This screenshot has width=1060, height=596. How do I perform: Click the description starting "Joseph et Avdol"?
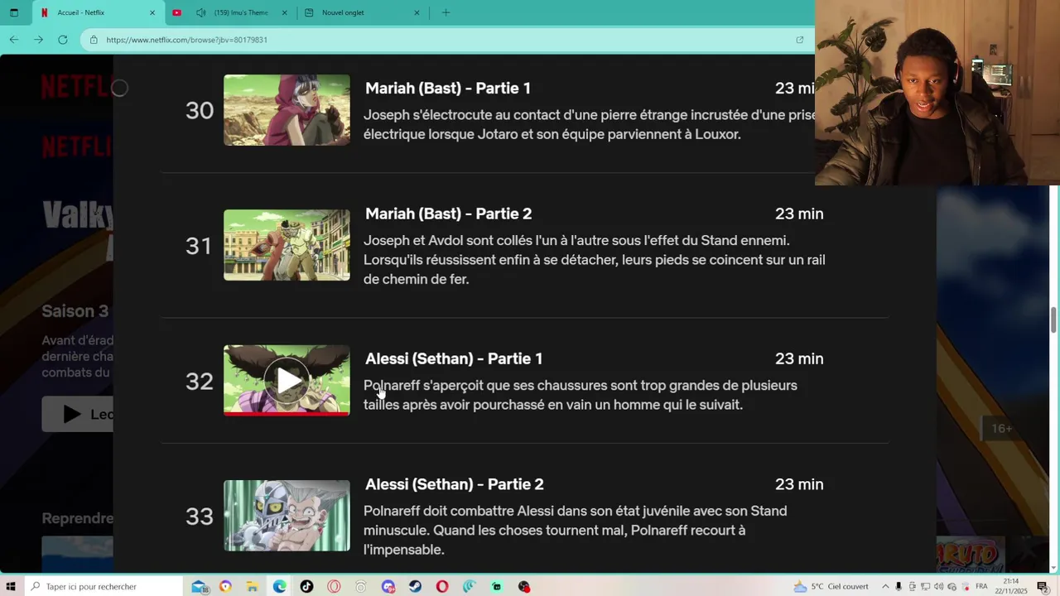(595, 260)
